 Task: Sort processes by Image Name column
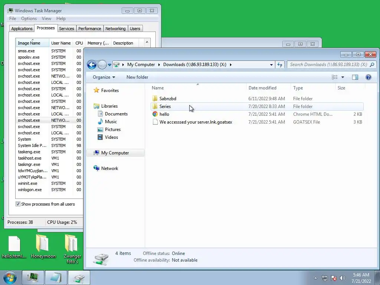pos(32,43)
